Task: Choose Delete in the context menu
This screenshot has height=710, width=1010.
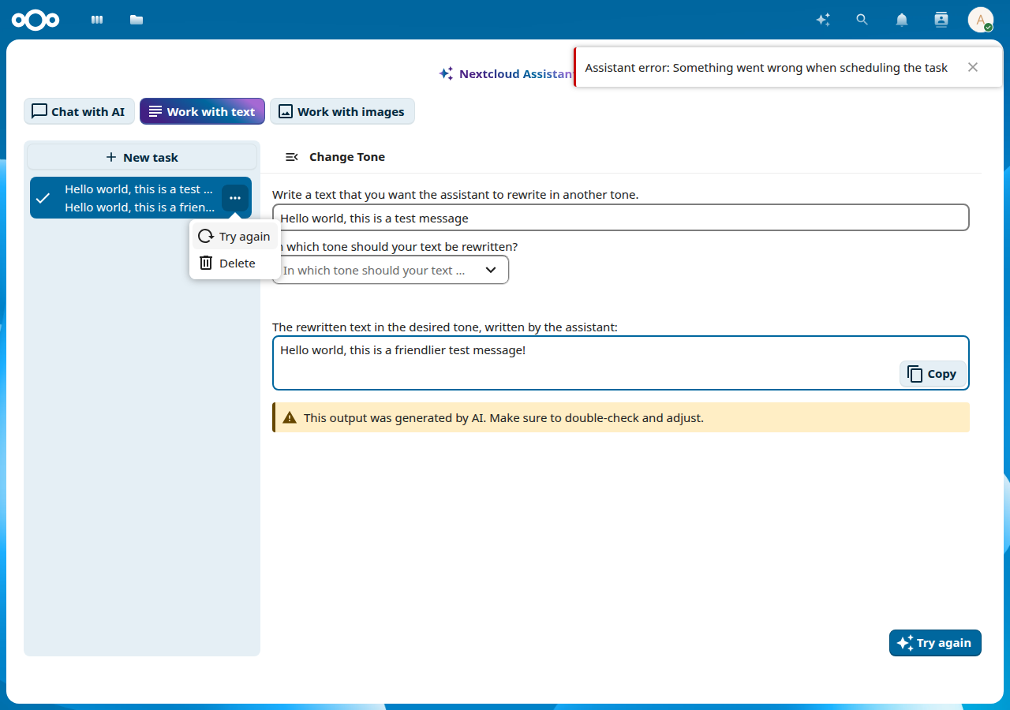Action: [235, 263]
